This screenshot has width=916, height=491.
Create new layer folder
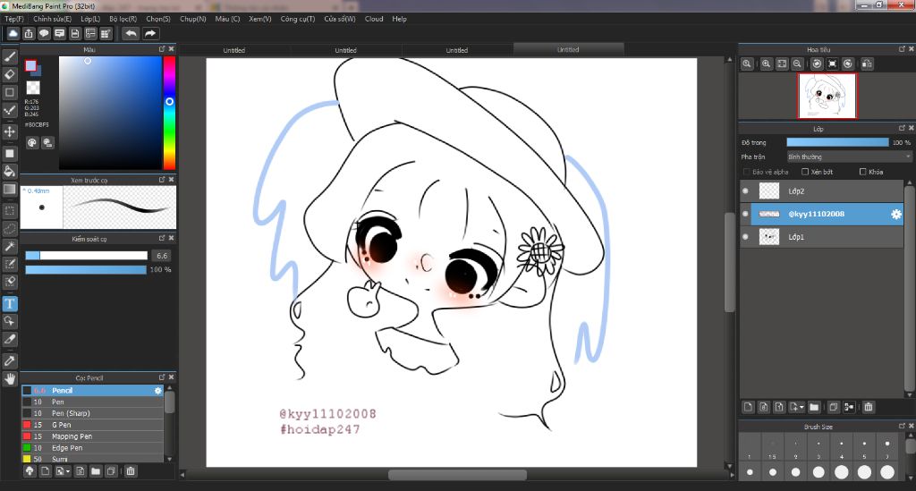pos(814,407)
